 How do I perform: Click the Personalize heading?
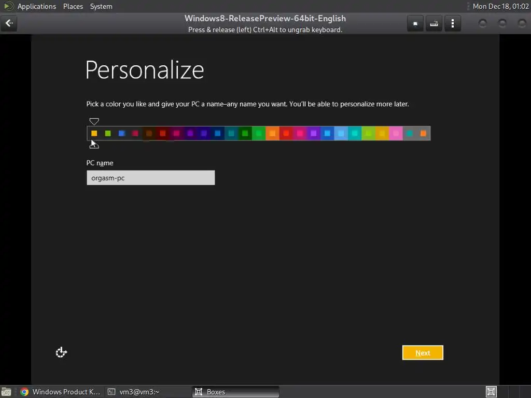click(145, 70)
